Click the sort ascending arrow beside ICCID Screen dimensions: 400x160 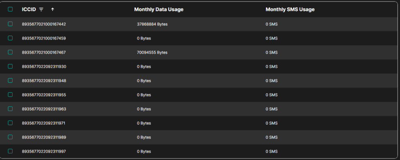53,9
